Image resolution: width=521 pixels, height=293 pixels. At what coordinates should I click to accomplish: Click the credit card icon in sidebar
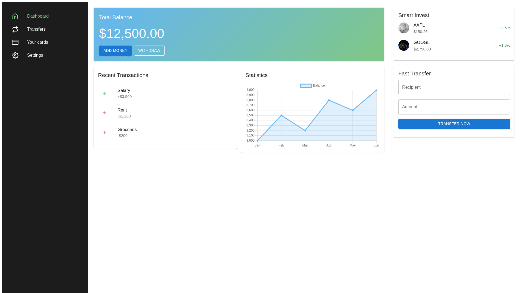[x=15, y=42]
